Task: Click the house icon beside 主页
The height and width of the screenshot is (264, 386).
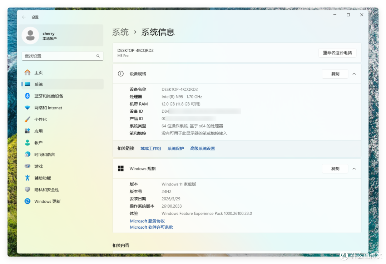Action: point(27,72)
